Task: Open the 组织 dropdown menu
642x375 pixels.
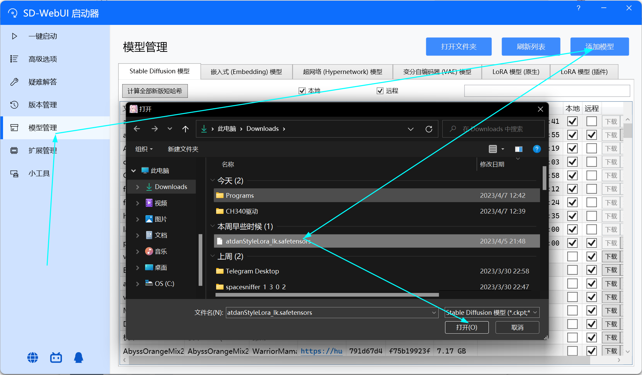Action: pos(144,149)
